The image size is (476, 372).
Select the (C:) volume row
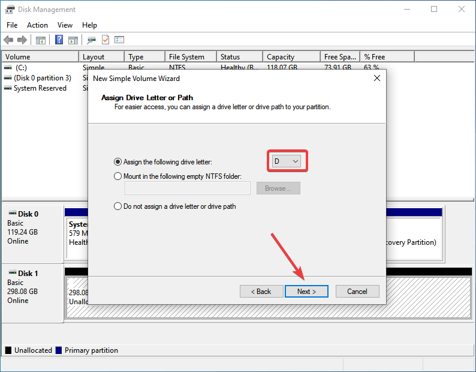pos(21,67)
